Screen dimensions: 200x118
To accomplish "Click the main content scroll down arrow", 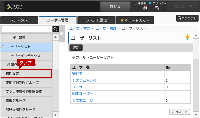I will click(x=196, y=115).
